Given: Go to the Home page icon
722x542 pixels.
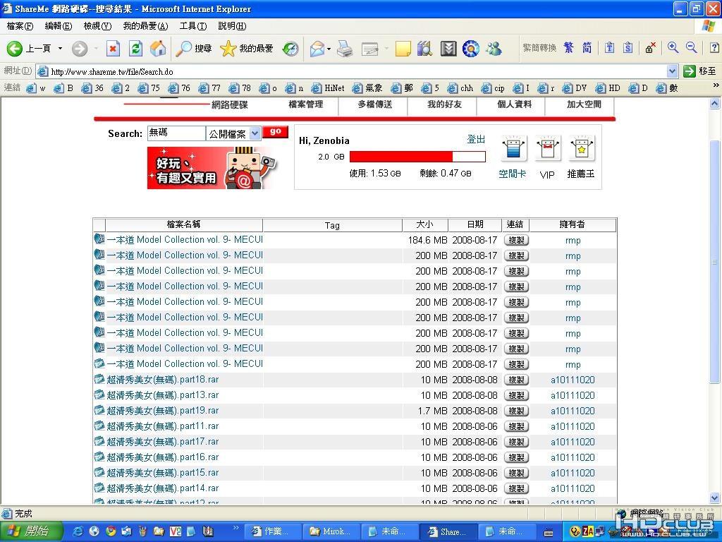Looking at the screenshot, I should coord(158,49).
